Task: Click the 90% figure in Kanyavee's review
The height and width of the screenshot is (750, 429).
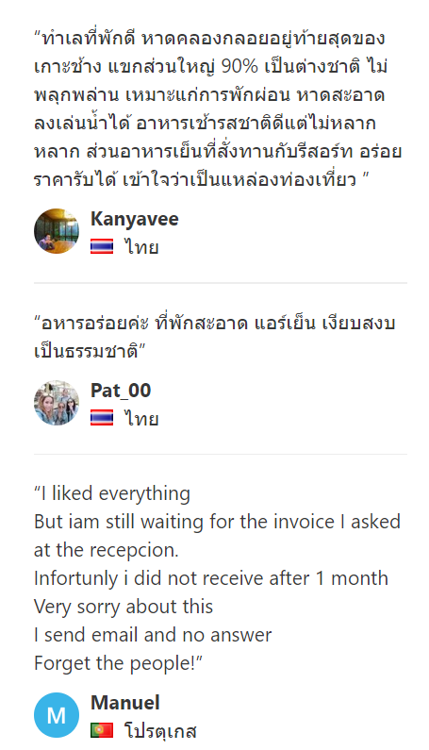Action: coord(239,66)
